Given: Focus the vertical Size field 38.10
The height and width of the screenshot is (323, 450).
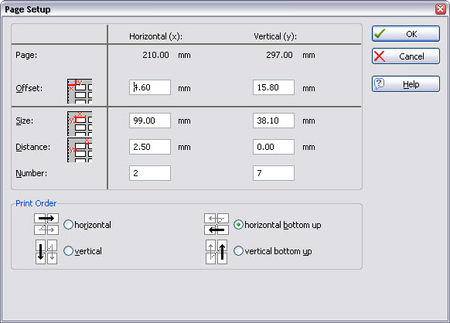Looking at the screenshot, I should coord(274,121).
